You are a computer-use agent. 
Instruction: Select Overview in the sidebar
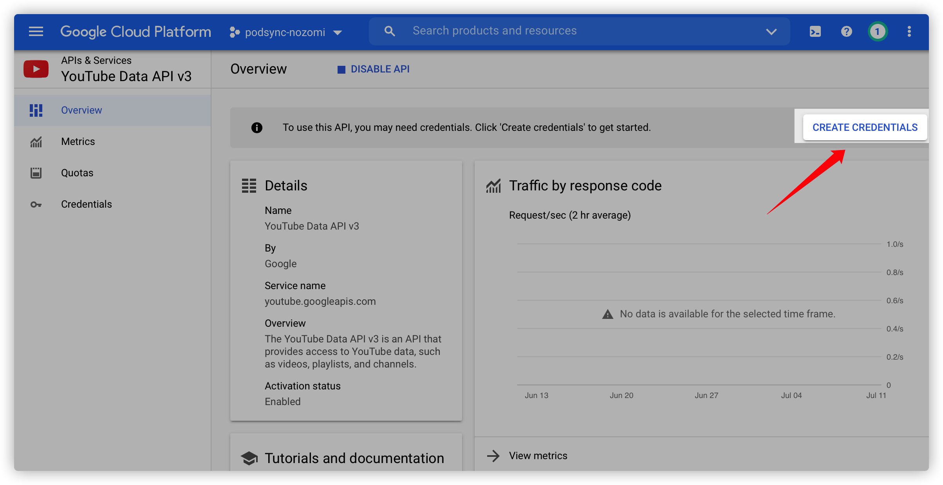point(113,110)
